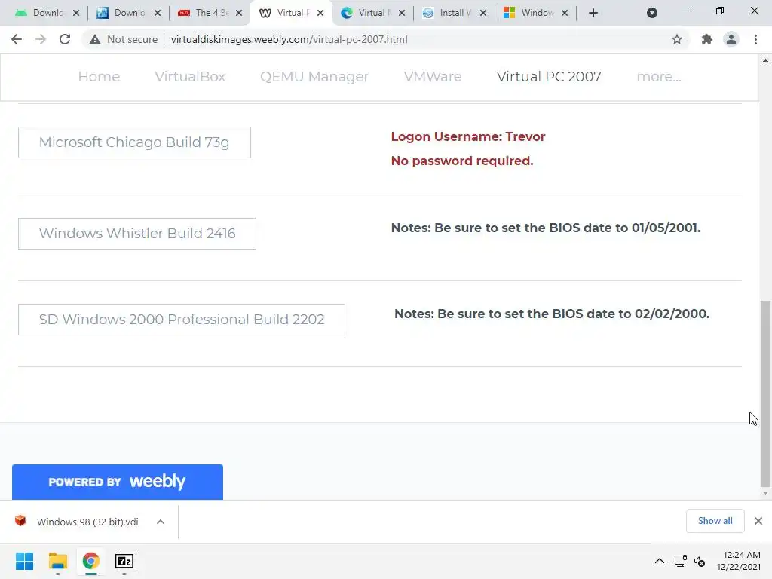Open the Home navigation link
Image resolution: width=772 pixels, height=579 pixels.
[x=99, y=77]
